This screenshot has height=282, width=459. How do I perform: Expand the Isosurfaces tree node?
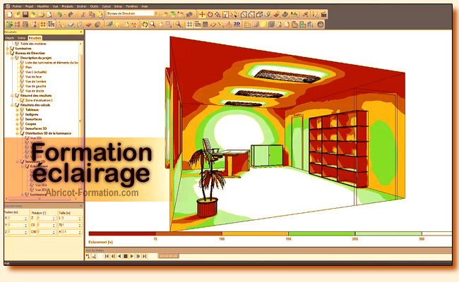pyautogui.click(x=17, y=119)
